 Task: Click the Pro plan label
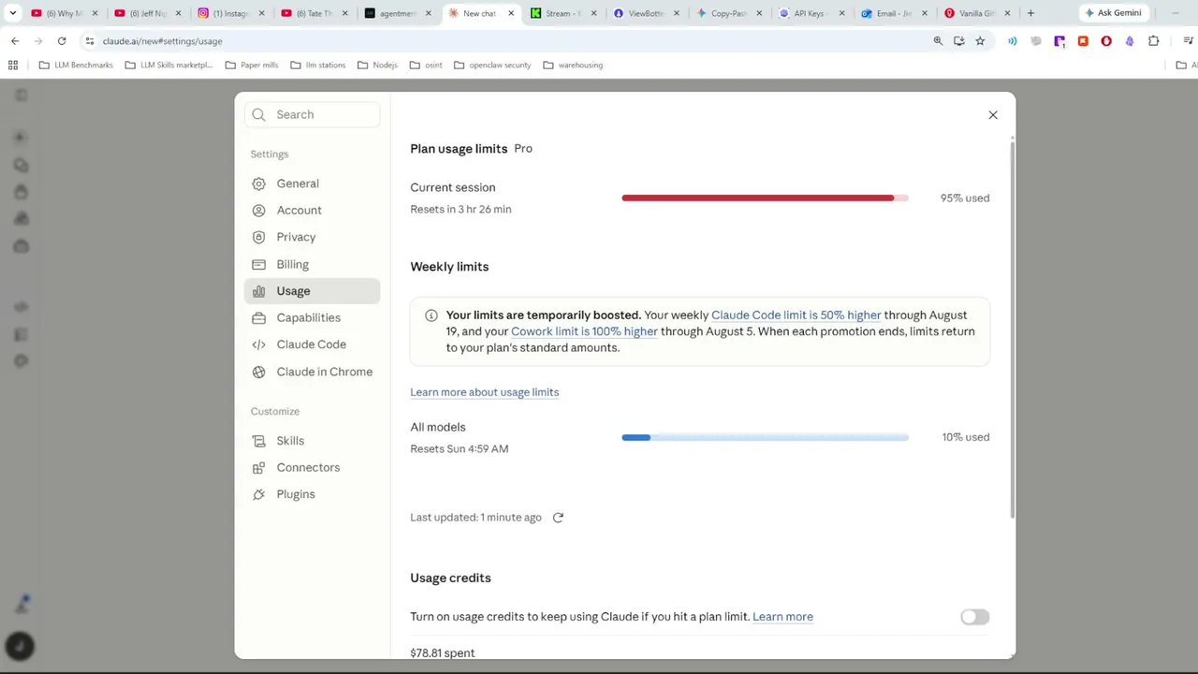pos(523,149)
